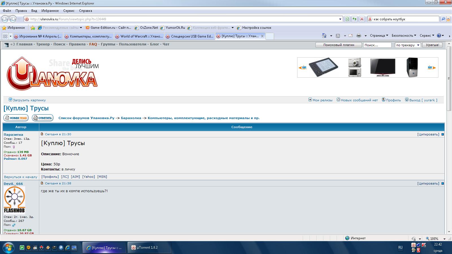
Task: Open the 'Барахолка' breadcrumb link
Action: tap(131, 118)
